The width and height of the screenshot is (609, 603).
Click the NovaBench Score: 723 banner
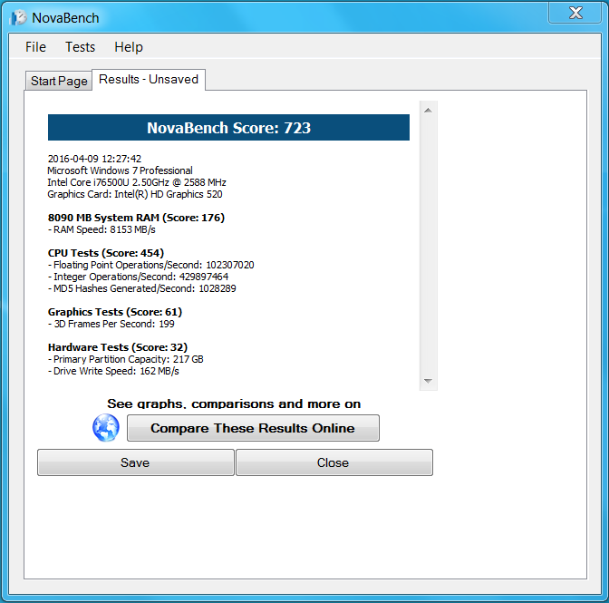click(x=228, y=128)
